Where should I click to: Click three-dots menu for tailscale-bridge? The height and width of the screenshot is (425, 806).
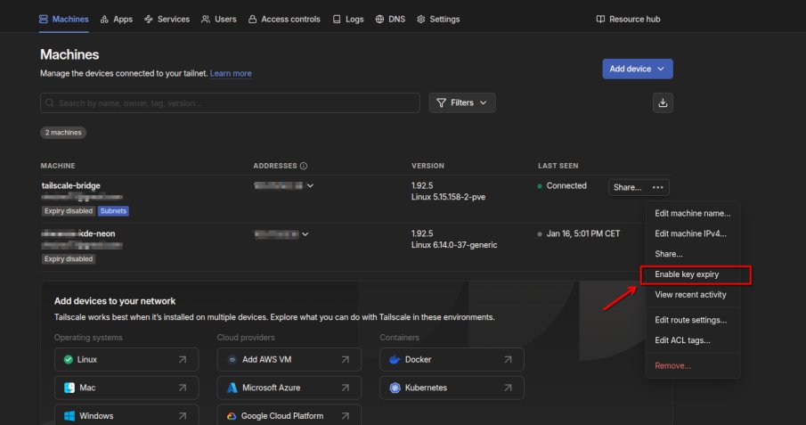click(658, 187)
